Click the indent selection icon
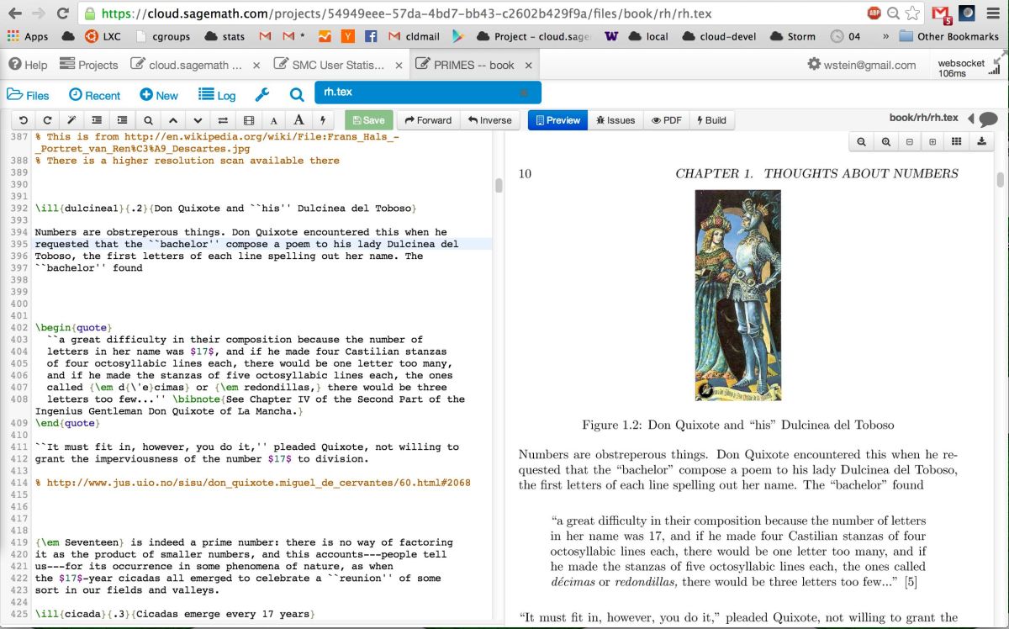The width and height of the screenshot is (1009, 629). pyautogui.click(x=122, y=120)
